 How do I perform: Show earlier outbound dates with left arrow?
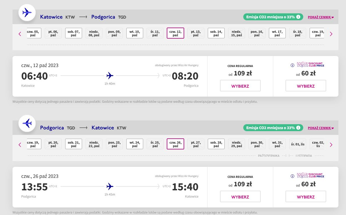[x=20, y=34]
